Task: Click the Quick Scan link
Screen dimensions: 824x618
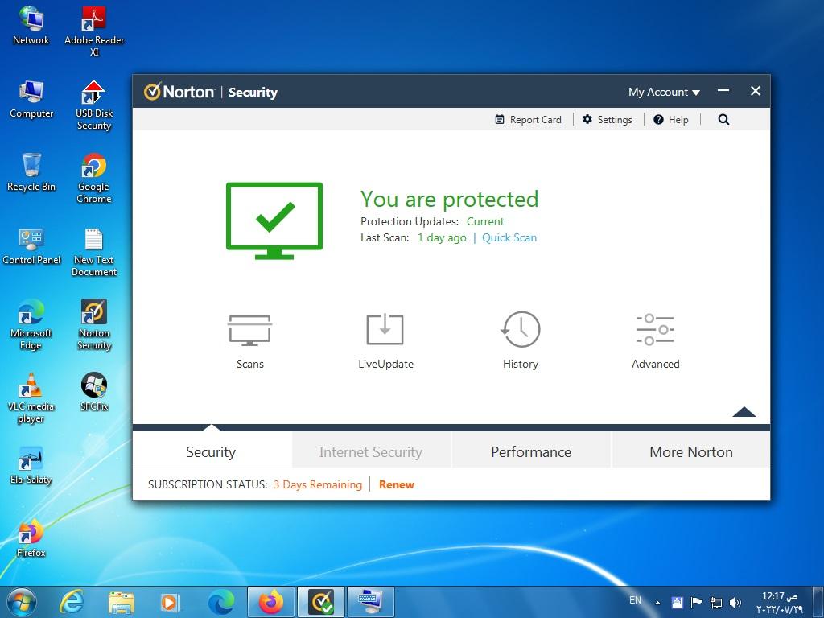Action: tap(509, 237)
